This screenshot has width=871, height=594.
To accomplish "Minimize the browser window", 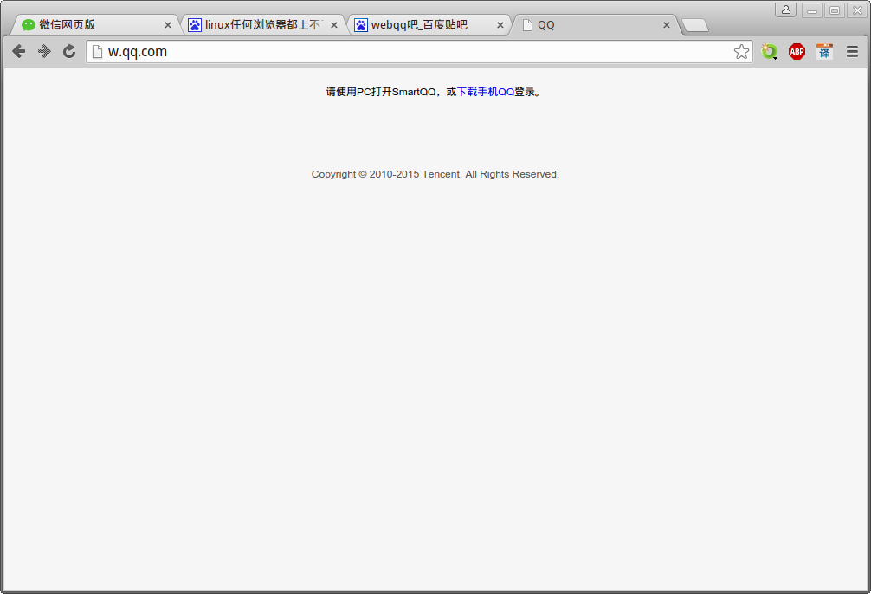I will point(812,10).
